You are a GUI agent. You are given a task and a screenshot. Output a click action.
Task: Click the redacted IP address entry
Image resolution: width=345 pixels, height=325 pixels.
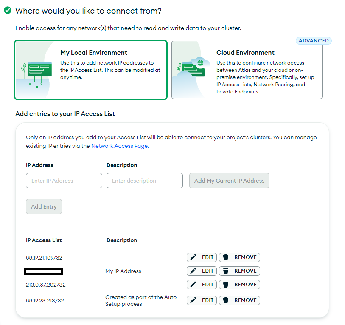(x=44, y=271)
